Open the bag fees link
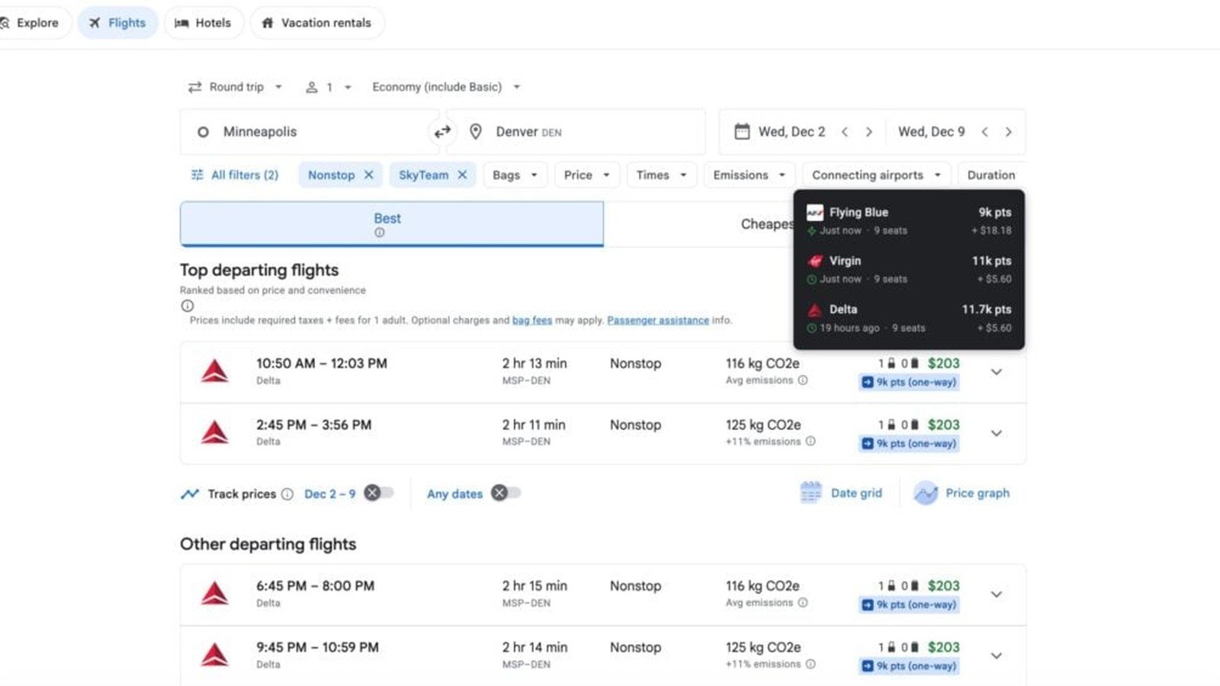Viewport: 1220px width, 686px height. point(531,320)
